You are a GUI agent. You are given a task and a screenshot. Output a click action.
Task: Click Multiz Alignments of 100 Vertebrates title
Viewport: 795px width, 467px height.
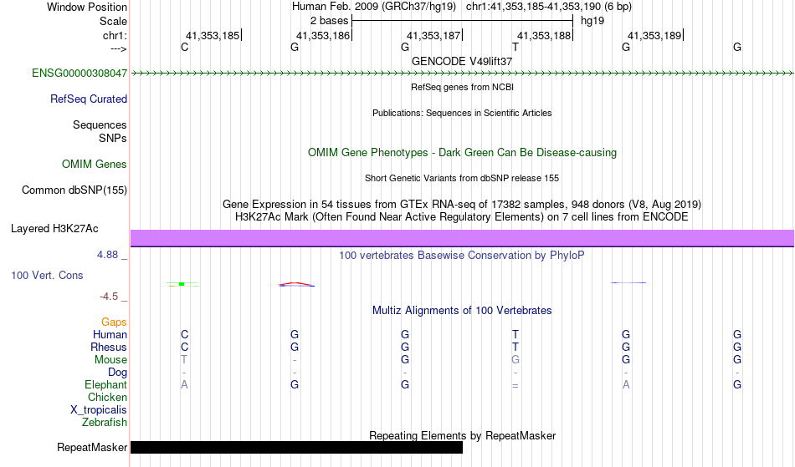coord(462,311)
